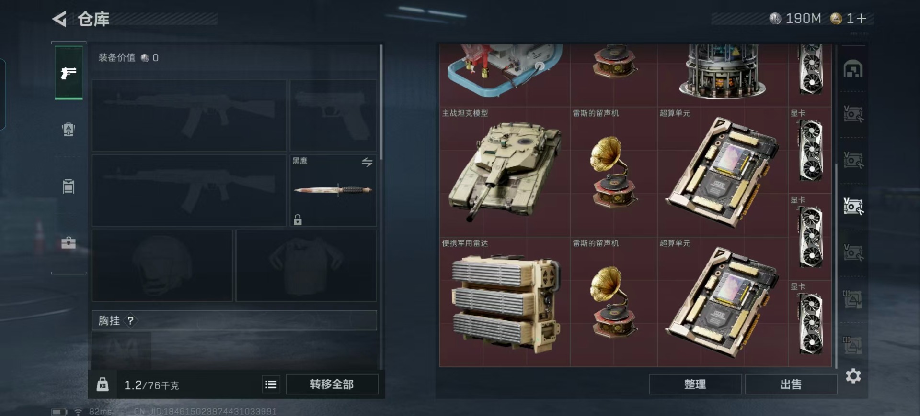920x416 pixels.
Task: Select the 便携军用雷达 radar item
Action: [505, 302]
